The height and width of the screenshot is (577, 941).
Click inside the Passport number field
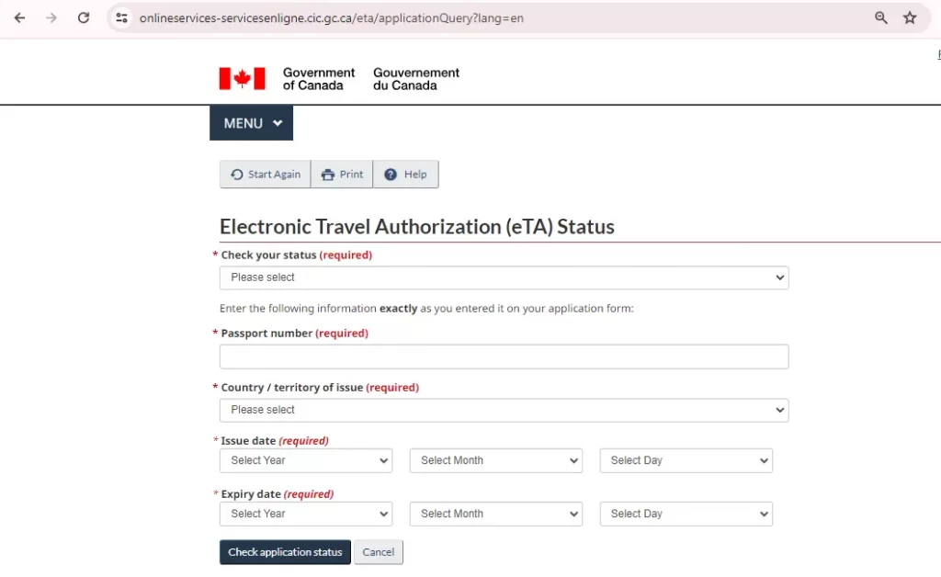[x=504, y=356]
